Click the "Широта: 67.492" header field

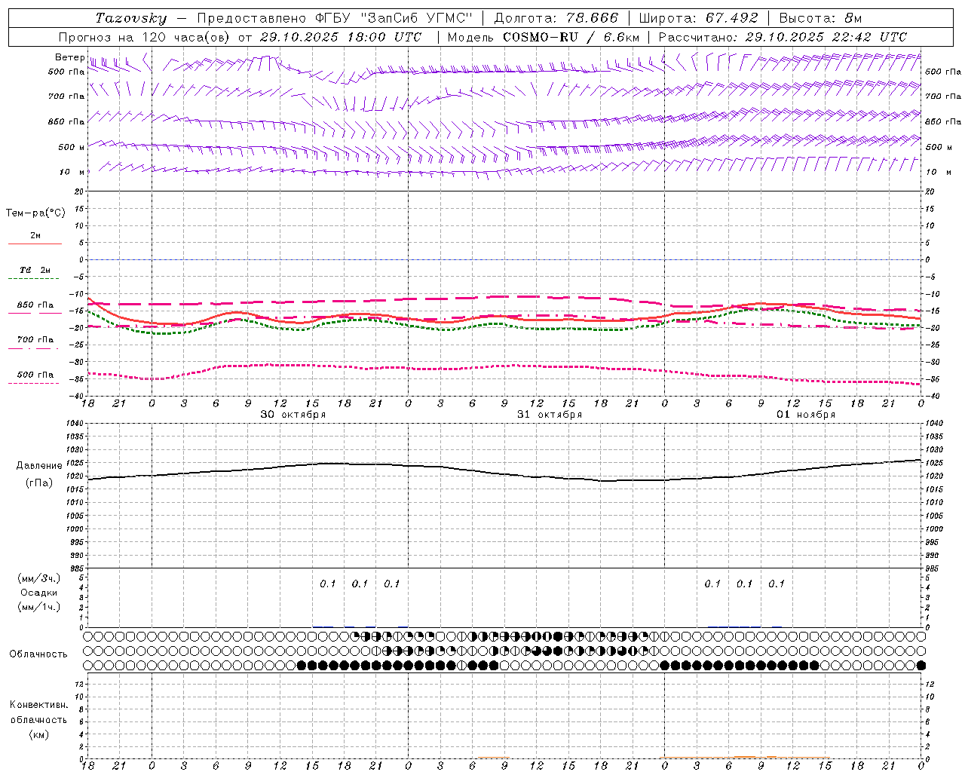[698, 18]
